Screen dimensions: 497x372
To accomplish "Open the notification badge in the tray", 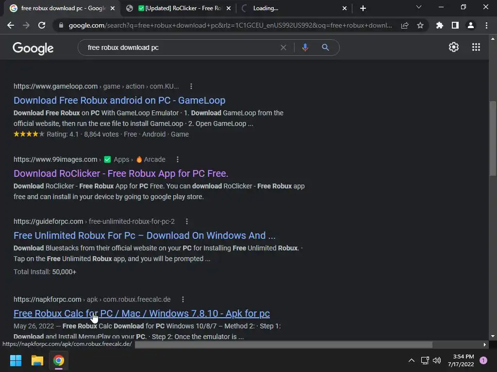I will (x=483, y=360).
